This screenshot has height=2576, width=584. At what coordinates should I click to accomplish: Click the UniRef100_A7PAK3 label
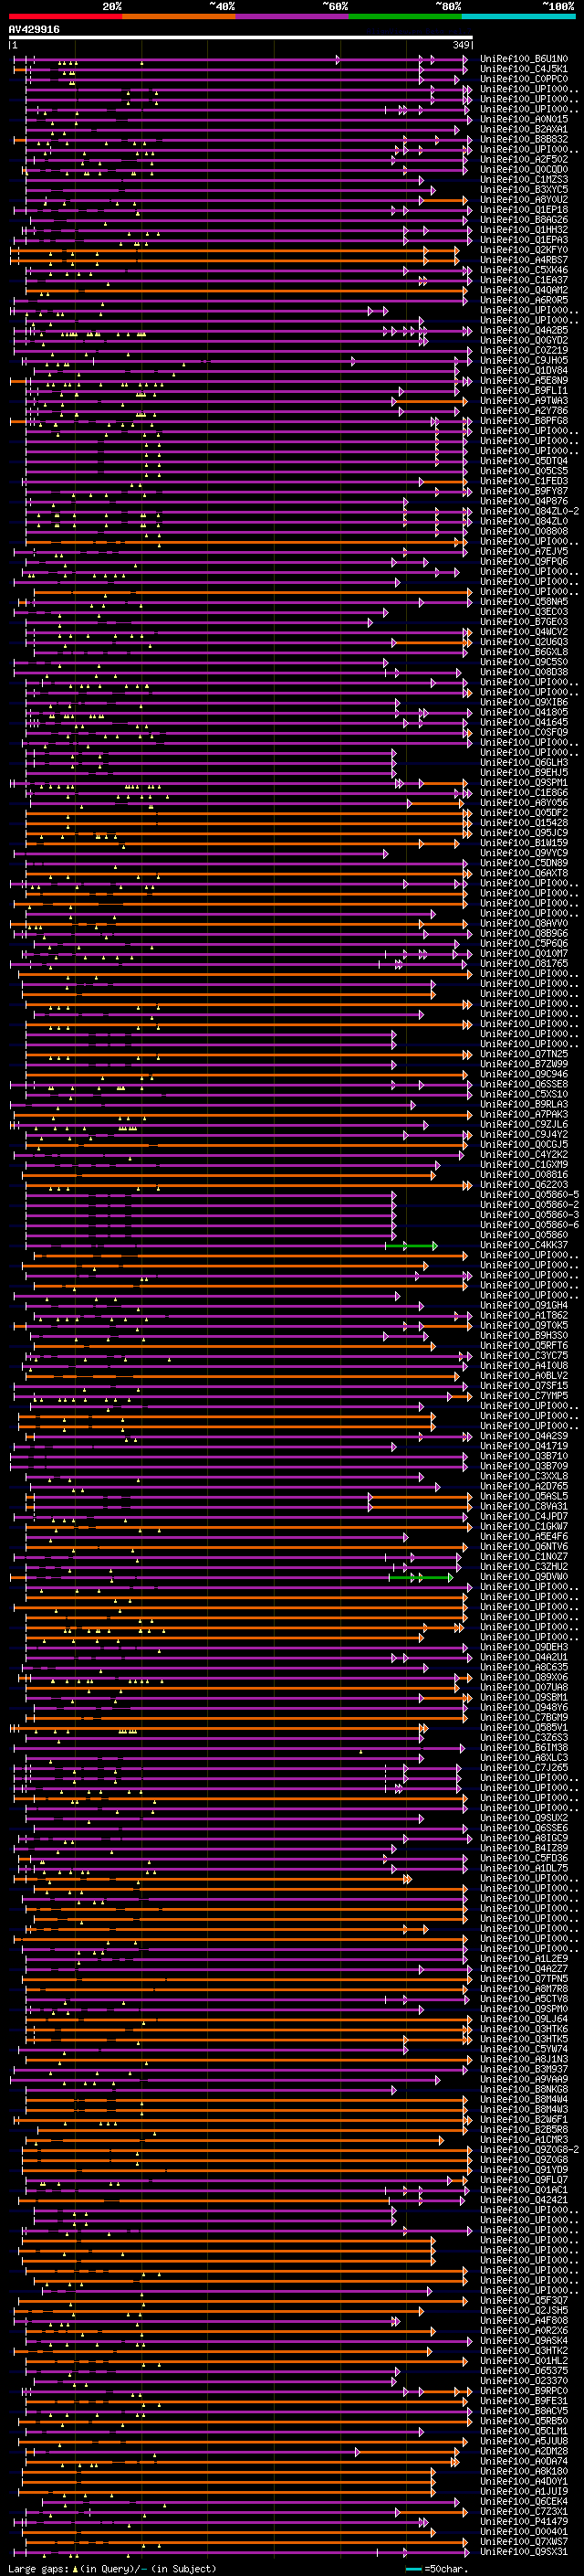[x=524, y=1114]
